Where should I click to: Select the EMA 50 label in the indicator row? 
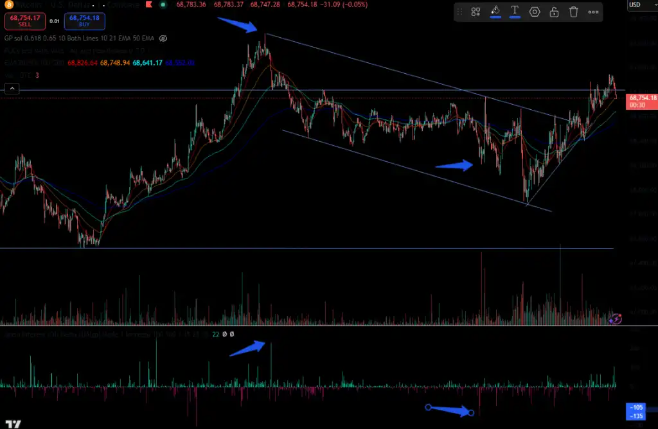point(142,39)
